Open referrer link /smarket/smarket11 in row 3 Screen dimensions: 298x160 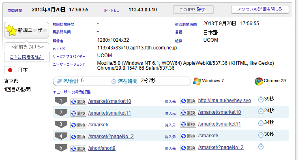[219, 124]
